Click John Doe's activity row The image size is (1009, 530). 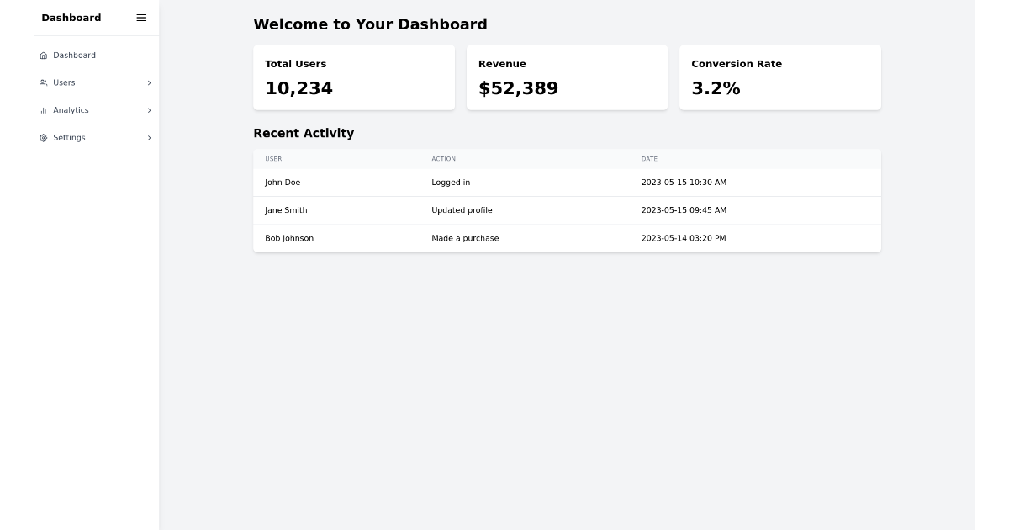pyautogui.click(x=567, y=183)
